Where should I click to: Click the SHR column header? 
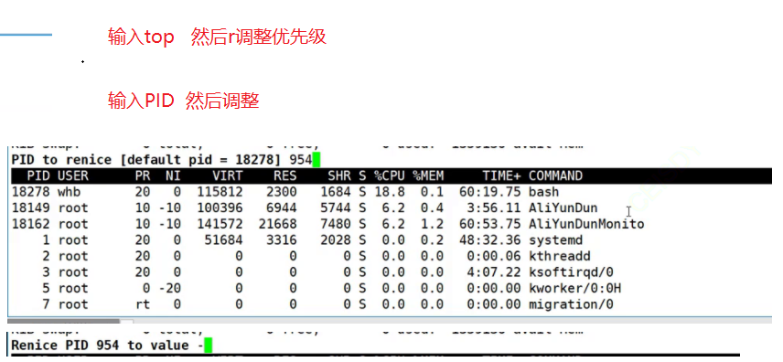[339, 176]
